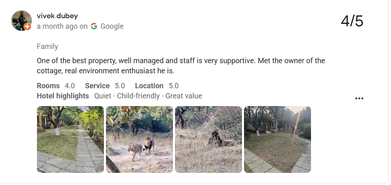Click the Rooms 4.0 rating
Viewport: 391px width, 185px height.
56,86
